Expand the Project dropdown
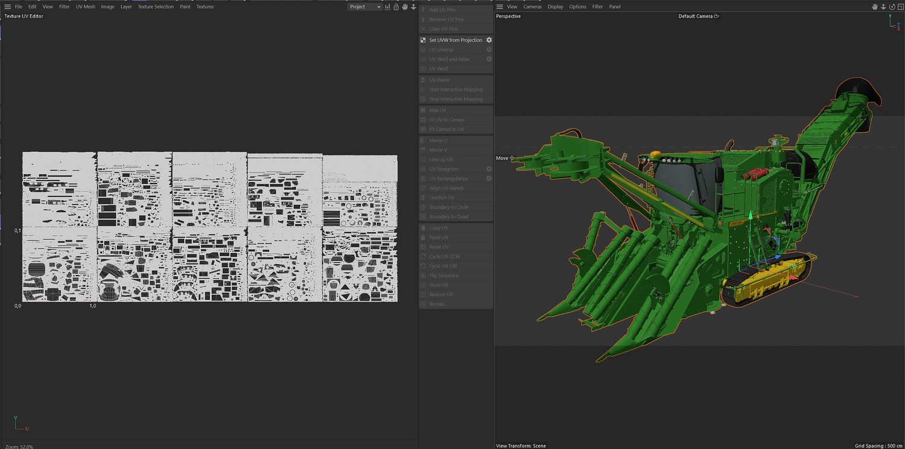The image size is (905, 449). click(365, 7)
